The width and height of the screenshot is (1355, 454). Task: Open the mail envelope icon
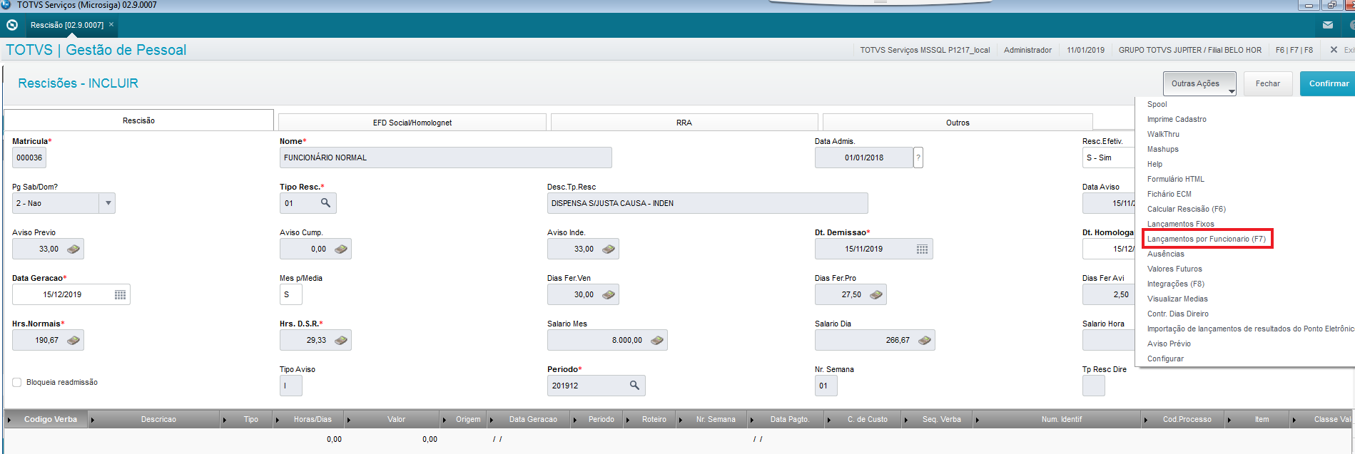point(1328,25)
